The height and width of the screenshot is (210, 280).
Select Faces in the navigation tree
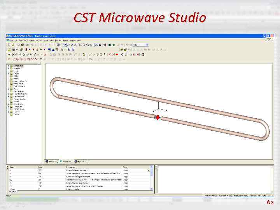coord(16,71)
